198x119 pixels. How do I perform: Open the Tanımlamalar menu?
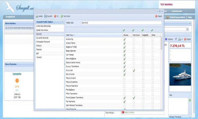click(177, 11)
